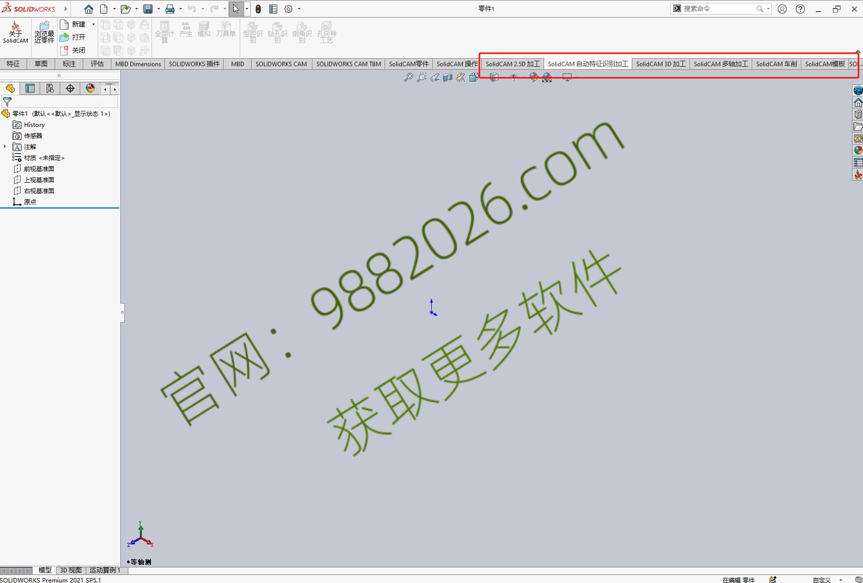Click the Section View icon
The width and height of the screenshot is (863, 583).
pyautogui.click(x=448, y=77)
